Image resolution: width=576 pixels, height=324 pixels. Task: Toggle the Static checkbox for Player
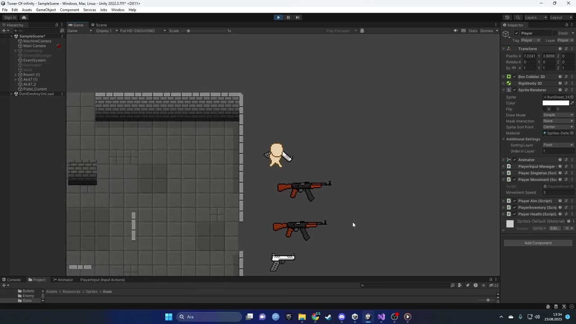[x=554, y=33]
